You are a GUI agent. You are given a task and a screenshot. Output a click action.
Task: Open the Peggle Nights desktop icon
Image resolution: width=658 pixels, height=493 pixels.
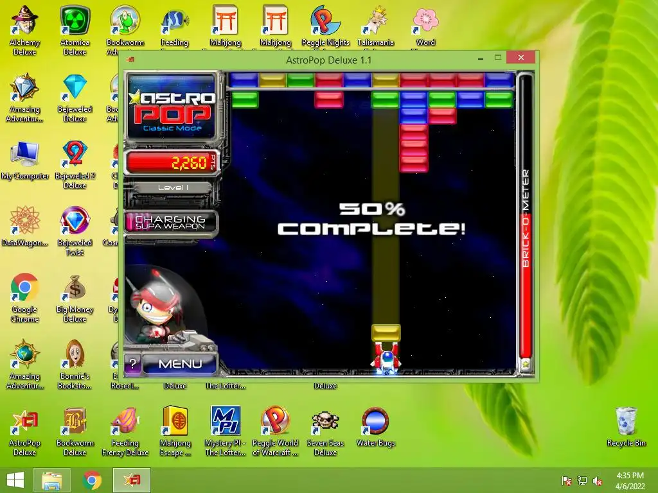point(325,26)
